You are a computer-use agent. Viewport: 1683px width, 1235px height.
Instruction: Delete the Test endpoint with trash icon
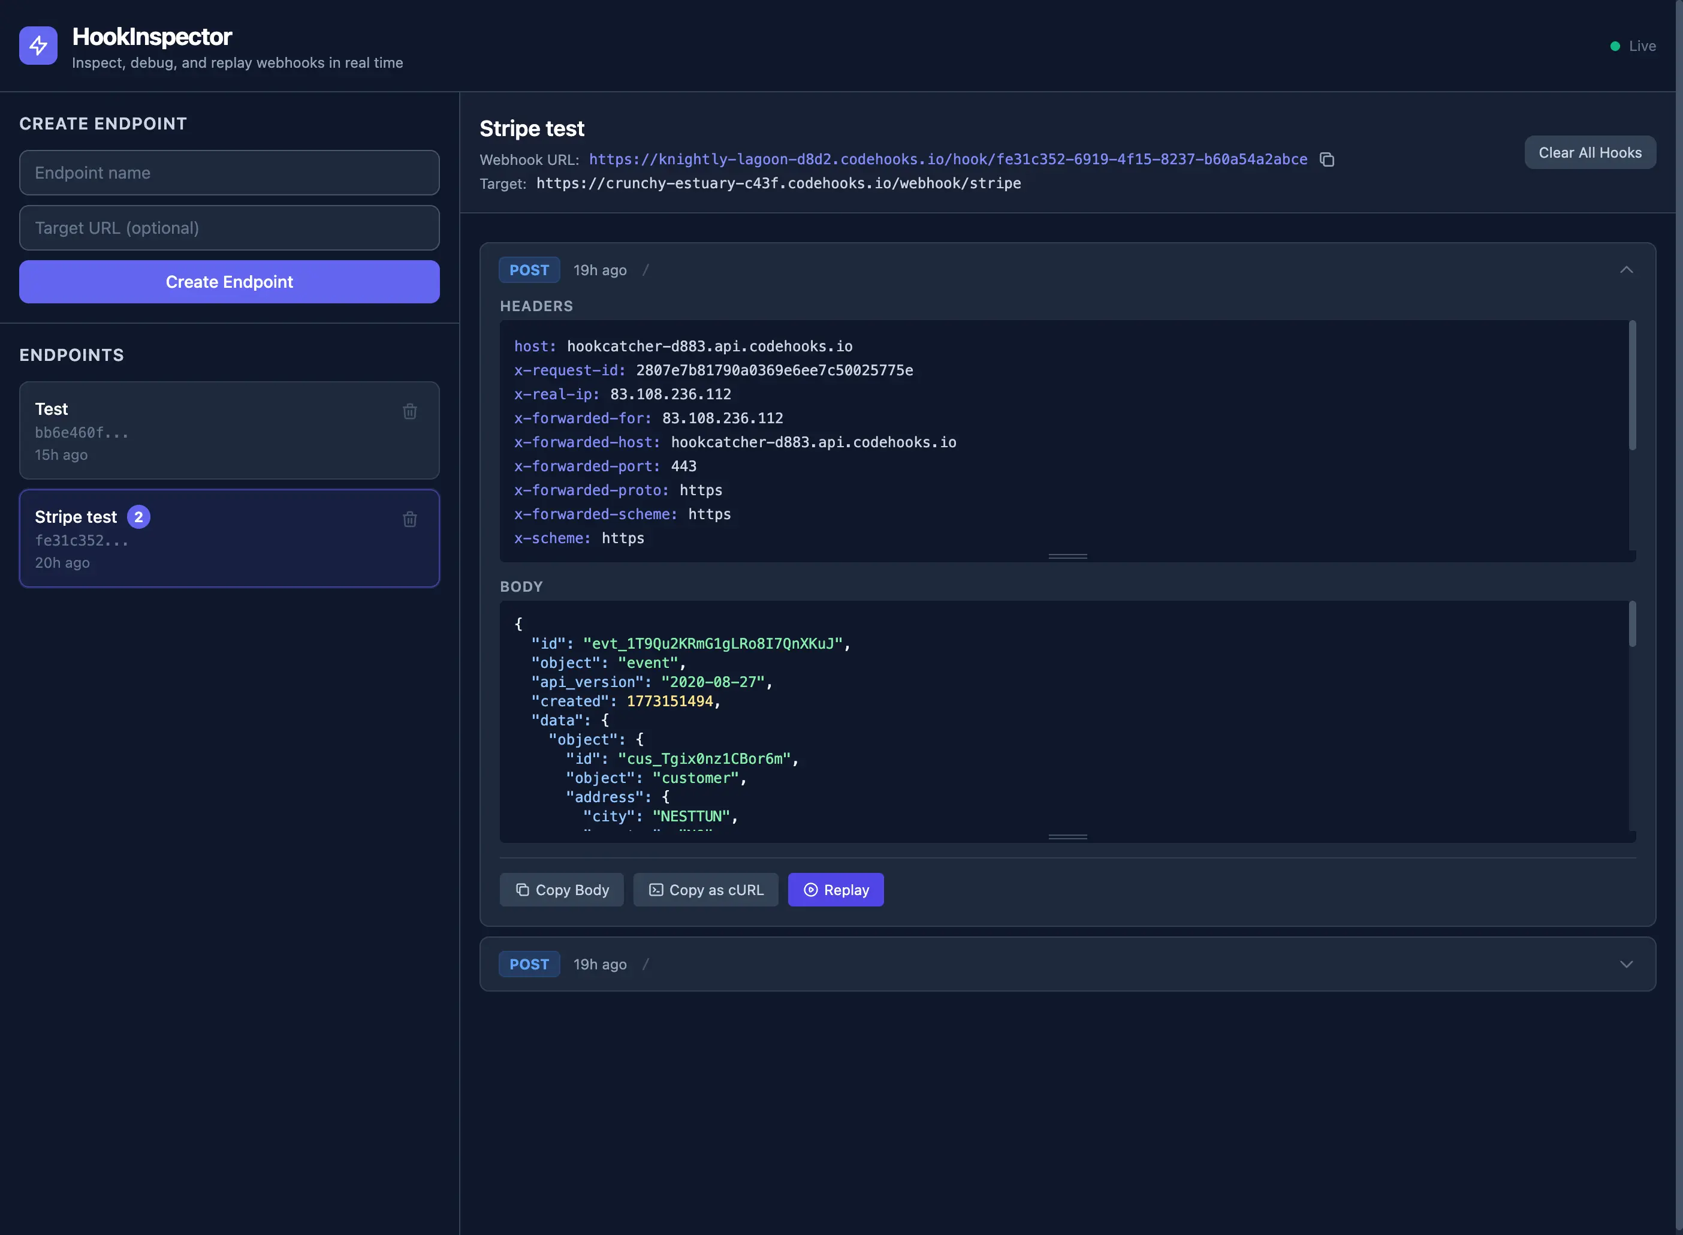tap(409, 411)
